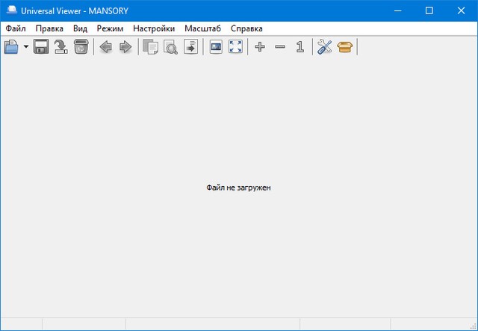Image resolution: width=478 pixels, height=331 pixels.
Task: Go to the next file arrow
Action: pyautogui.click(x=125, y=47)
